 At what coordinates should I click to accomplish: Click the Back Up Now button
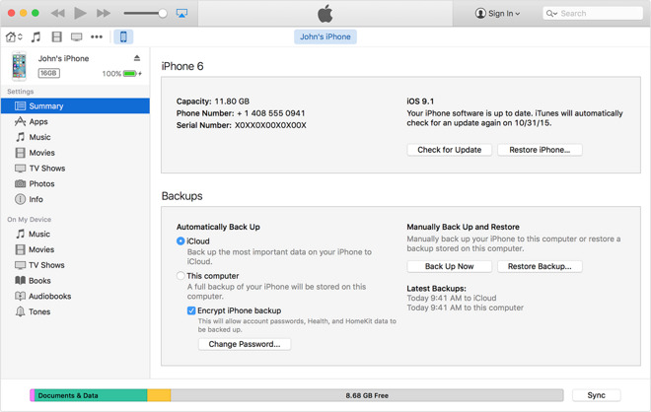[x=449, y=266]
